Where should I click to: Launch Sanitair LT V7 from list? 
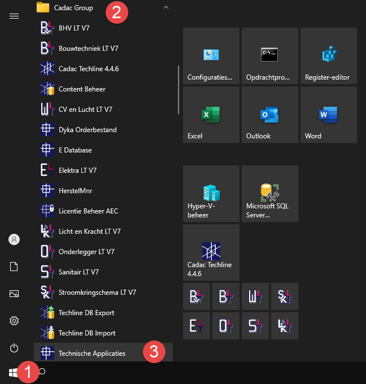[103, 272]
